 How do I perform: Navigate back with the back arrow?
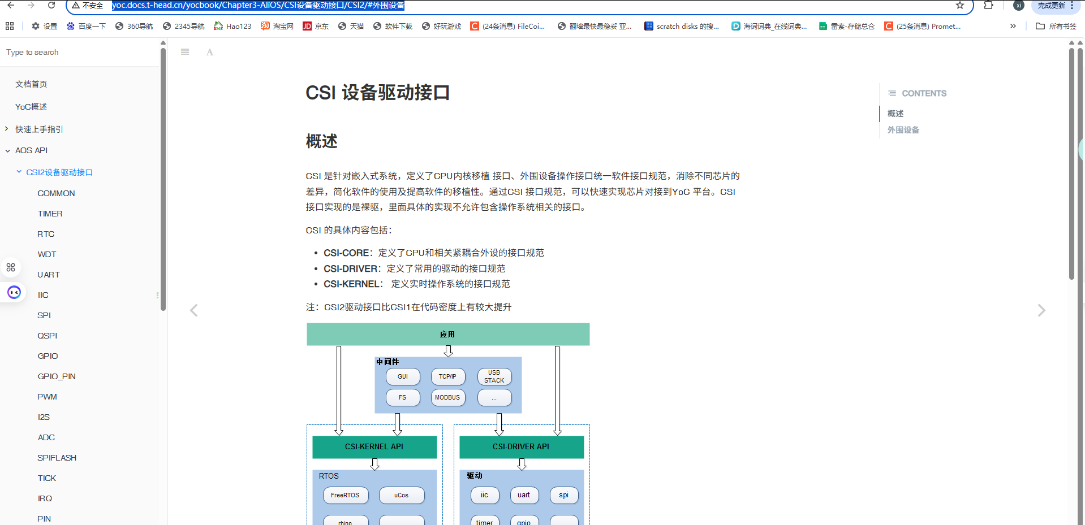coord(12,6)
